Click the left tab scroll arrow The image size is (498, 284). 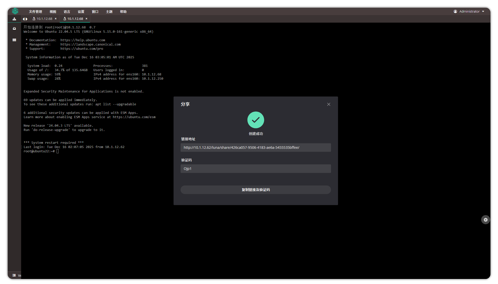coord(24,19)
